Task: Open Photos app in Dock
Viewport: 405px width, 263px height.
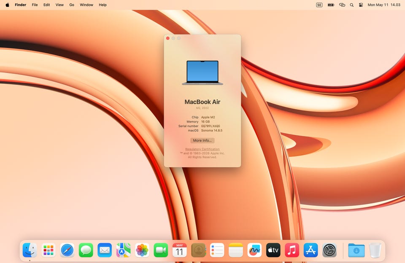Action: [142, 250]
